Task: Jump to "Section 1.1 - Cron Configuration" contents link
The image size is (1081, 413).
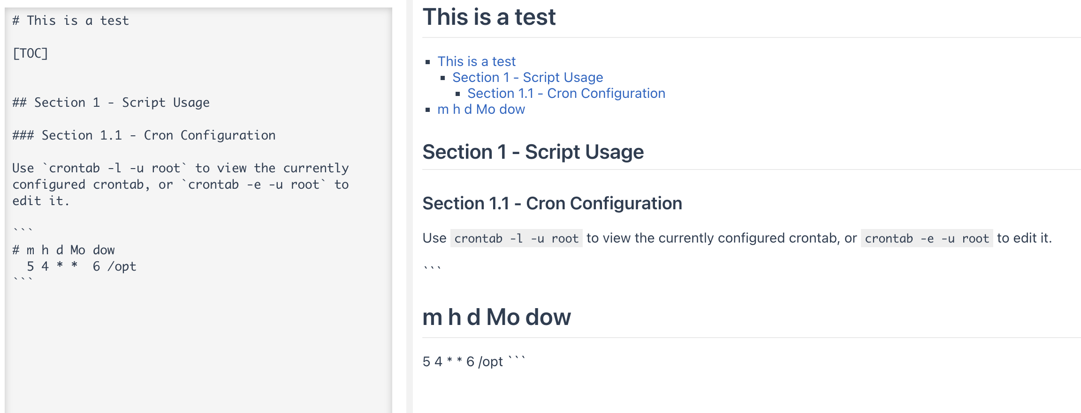Action: click(566, 93)
